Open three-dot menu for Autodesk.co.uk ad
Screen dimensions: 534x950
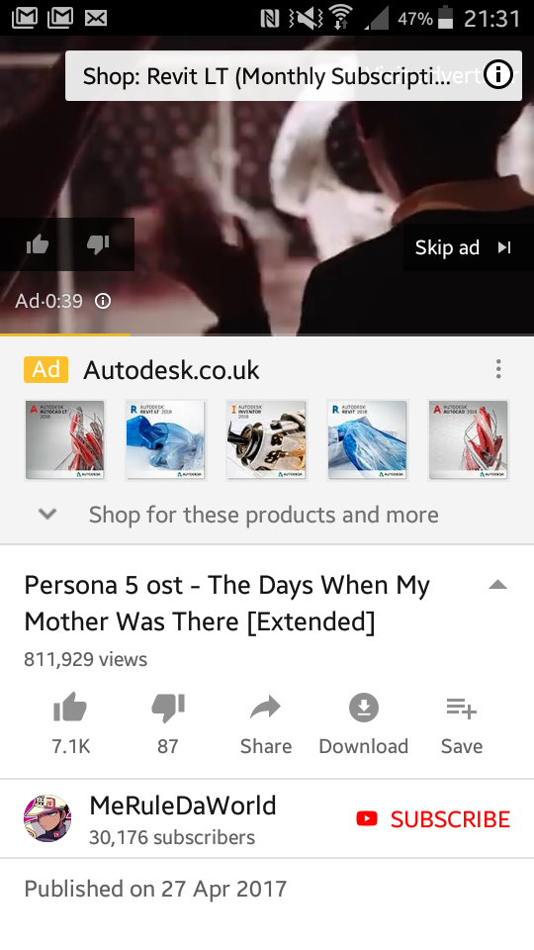(x=498, y=369)
